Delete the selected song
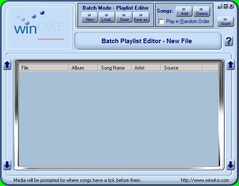239x186 pixels. [202, 12]
